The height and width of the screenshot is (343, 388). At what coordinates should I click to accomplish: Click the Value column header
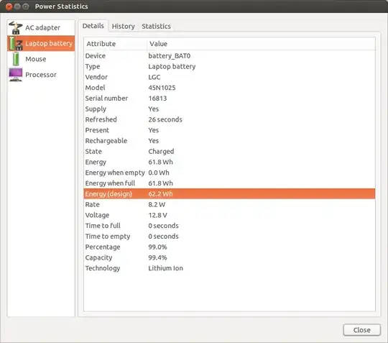click(x=261, y=44)
